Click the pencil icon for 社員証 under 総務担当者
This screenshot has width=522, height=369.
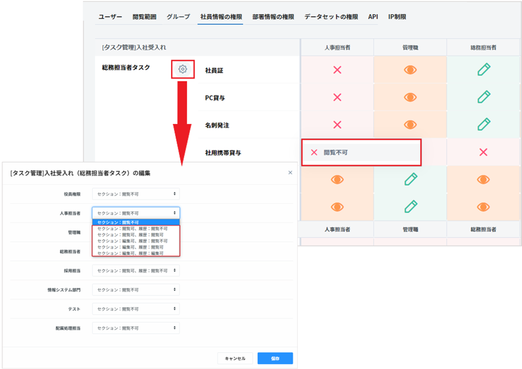pos(483,70)
